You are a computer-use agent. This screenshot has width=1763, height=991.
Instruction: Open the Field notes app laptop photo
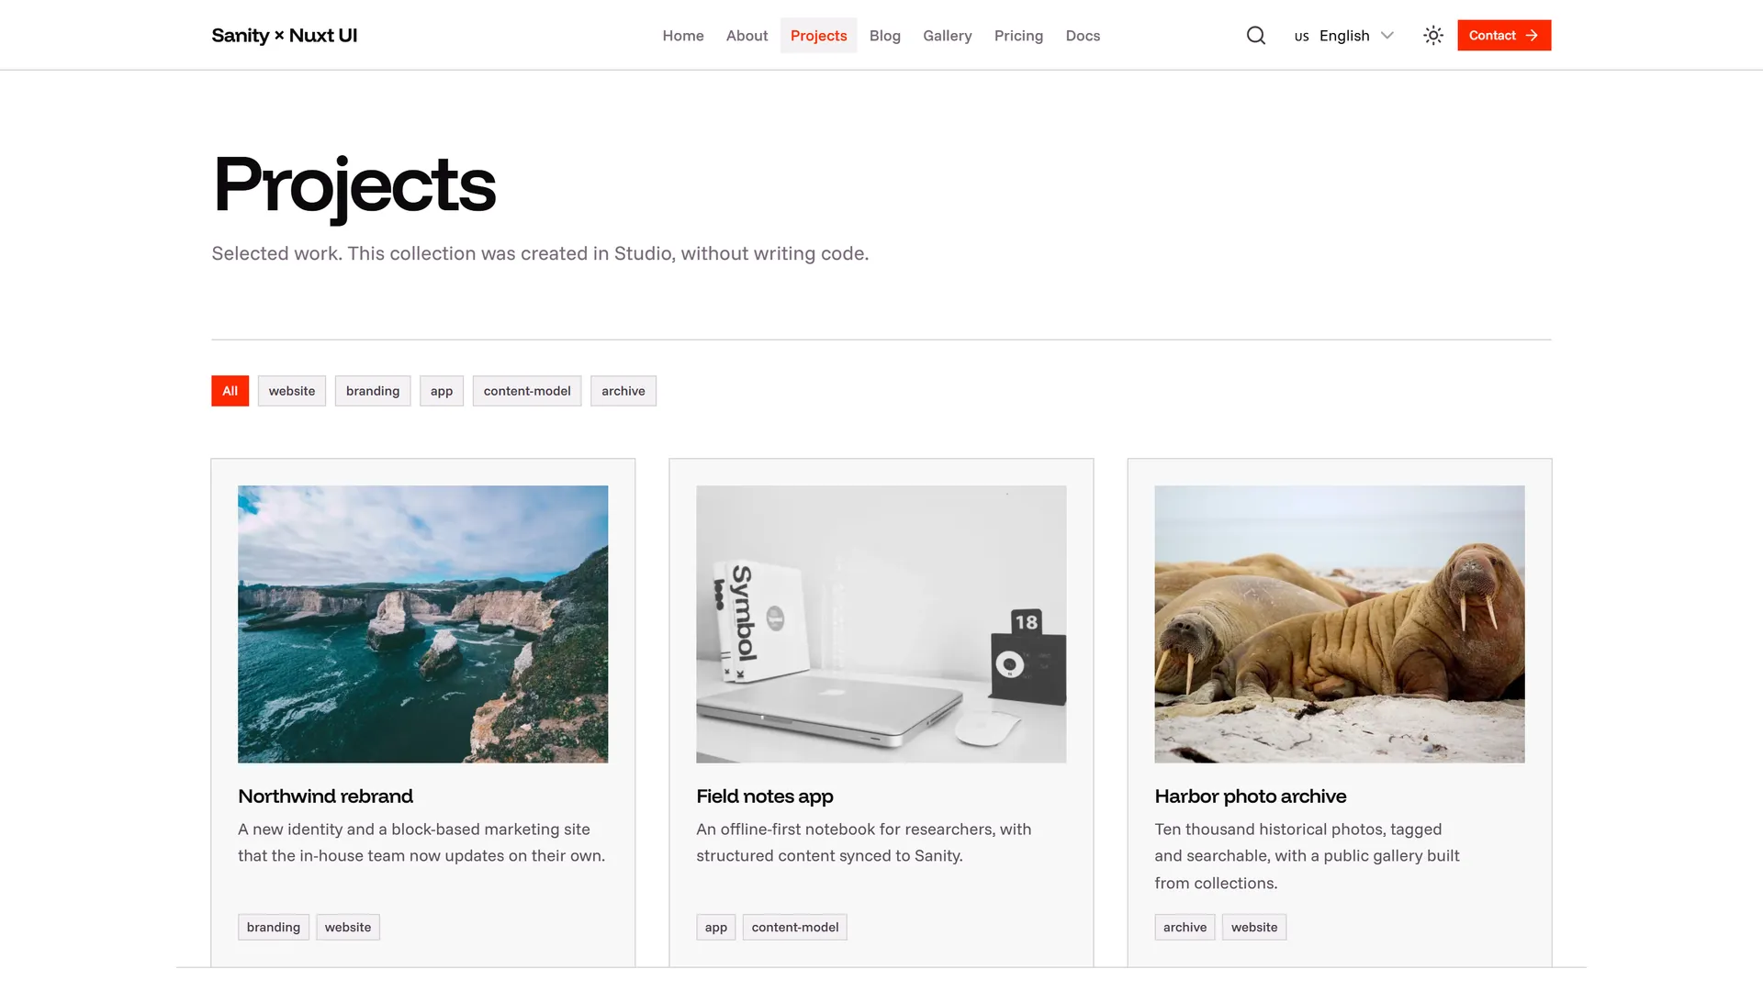coord(881,624)
